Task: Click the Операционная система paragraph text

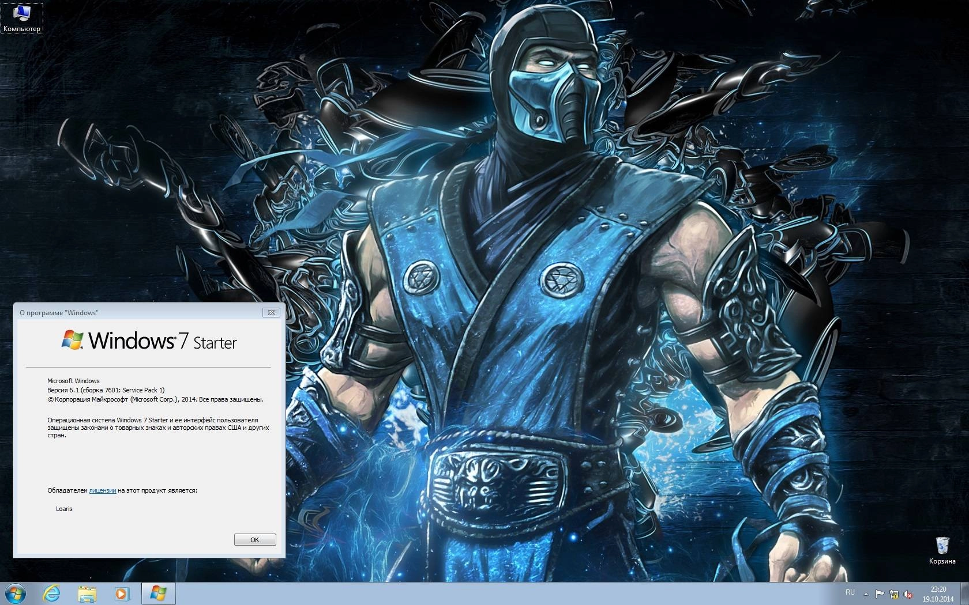Action: tap(158, 428)
